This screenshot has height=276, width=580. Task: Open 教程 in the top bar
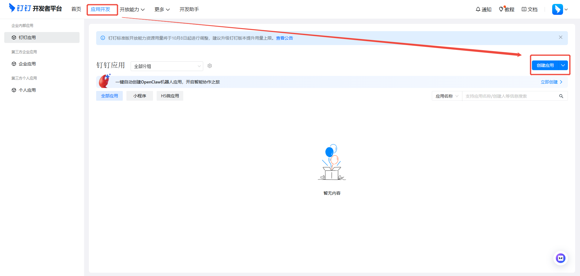point(507,9)
